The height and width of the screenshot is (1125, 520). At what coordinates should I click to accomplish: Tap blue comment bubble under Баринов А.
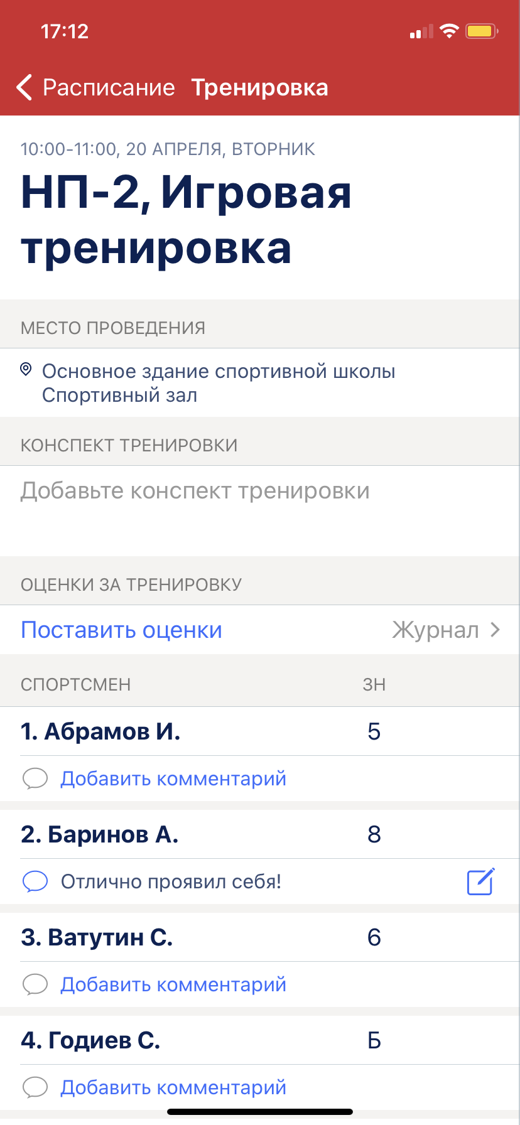(35, 881)
